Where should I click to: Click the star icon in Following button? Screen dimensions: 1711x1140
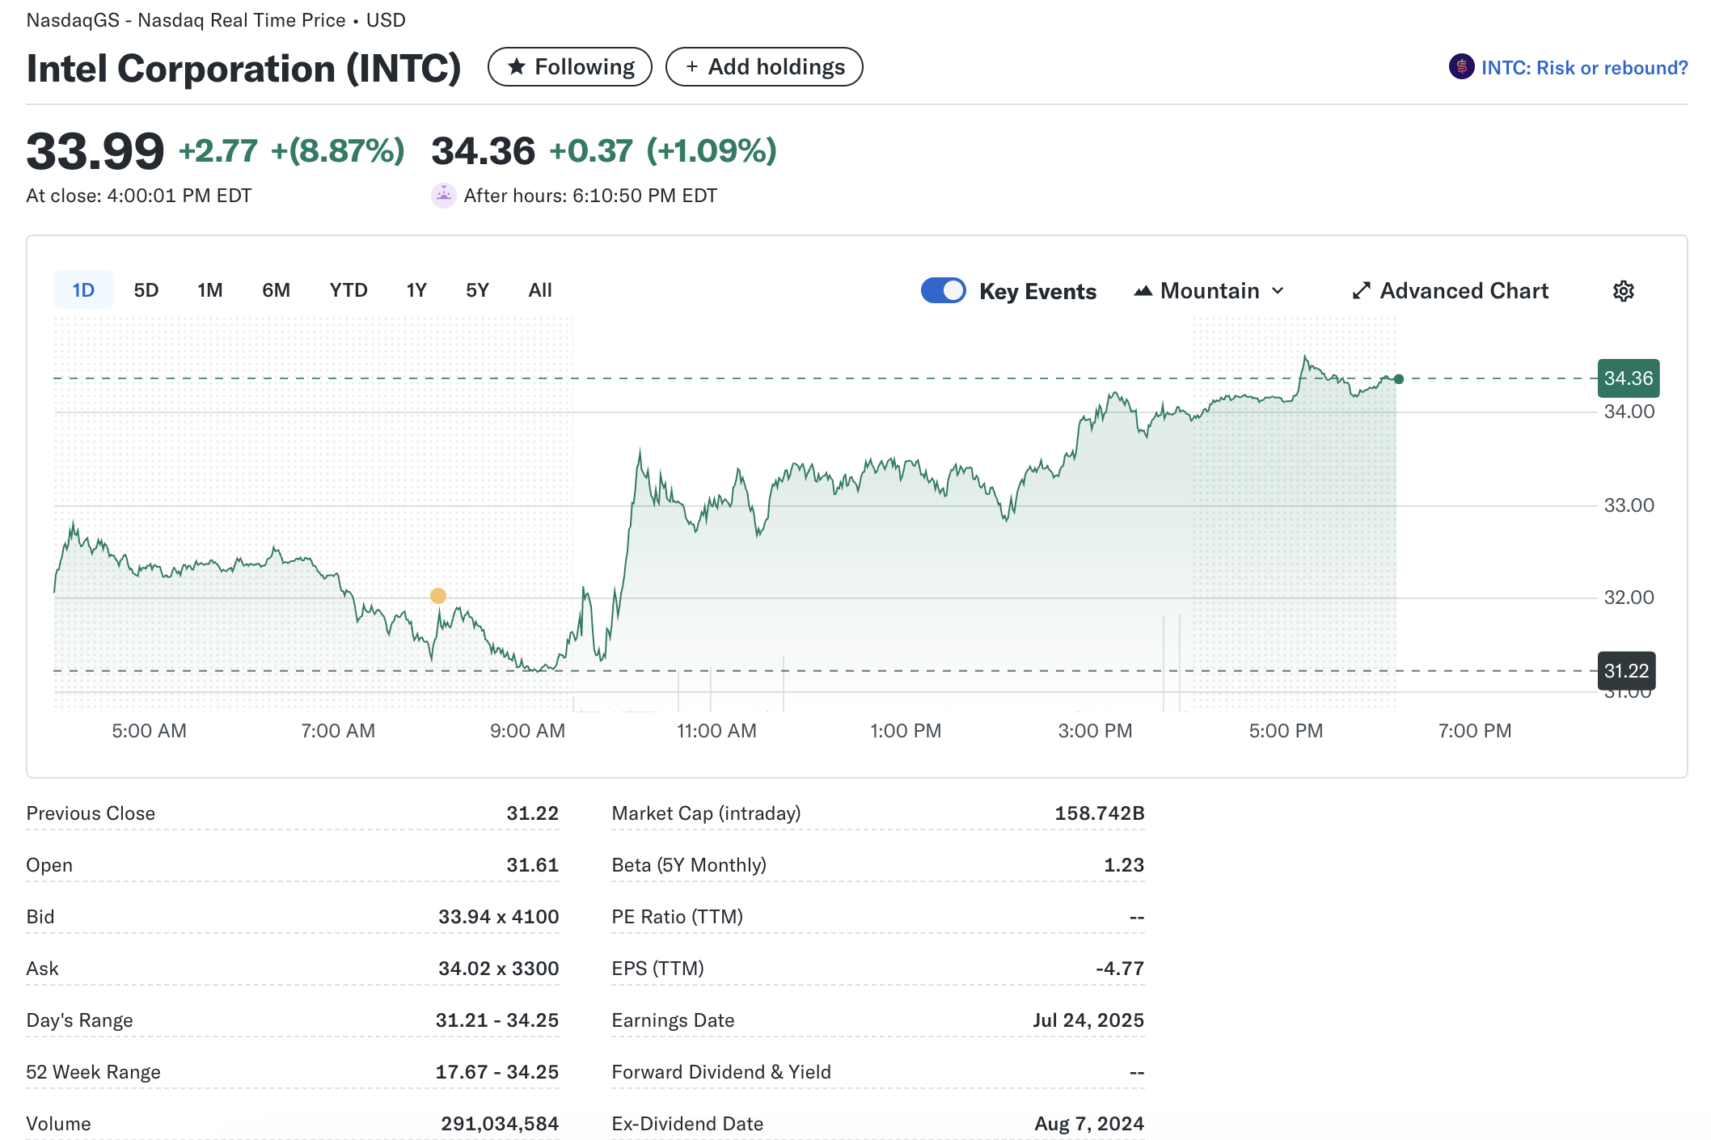(517, 67)
